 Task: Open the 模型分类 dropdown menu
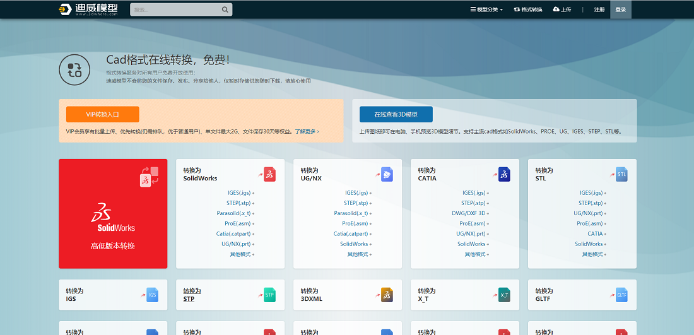486,9
